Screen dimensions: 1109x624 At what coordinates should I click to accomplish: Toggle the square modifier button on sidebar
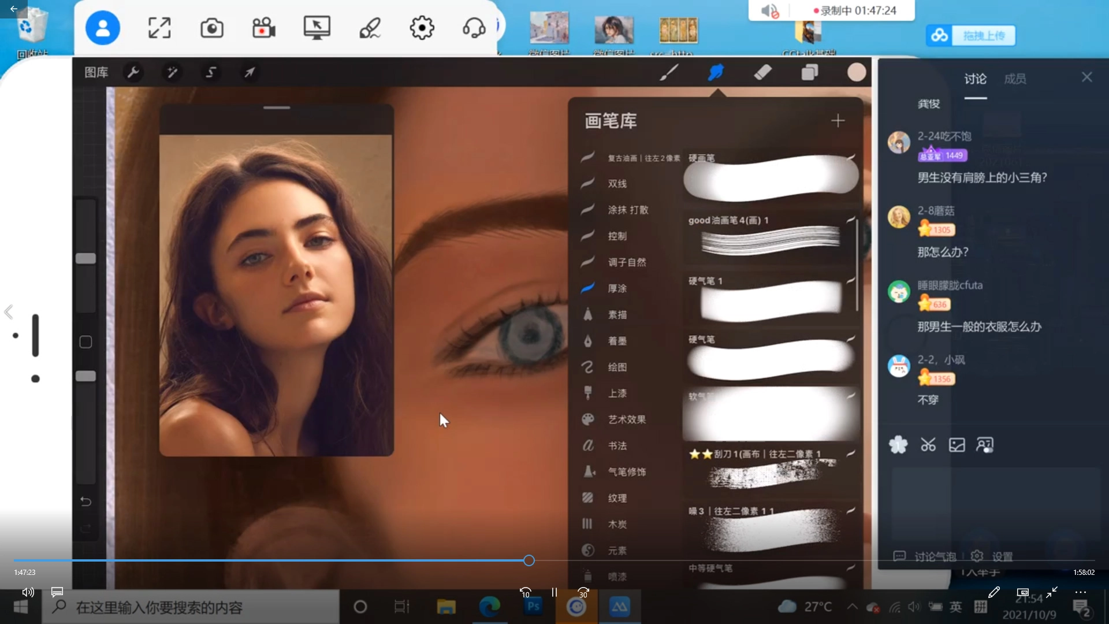click(x=85, y=342)
